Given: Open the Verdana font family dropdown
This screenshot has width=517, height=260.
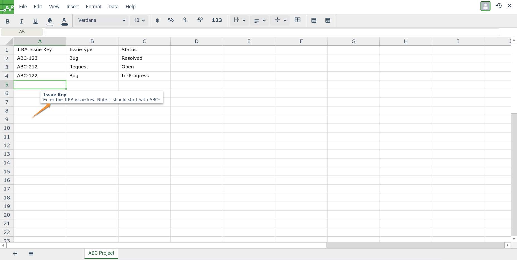Looking at the screenshot, I should tap(101, 20).
